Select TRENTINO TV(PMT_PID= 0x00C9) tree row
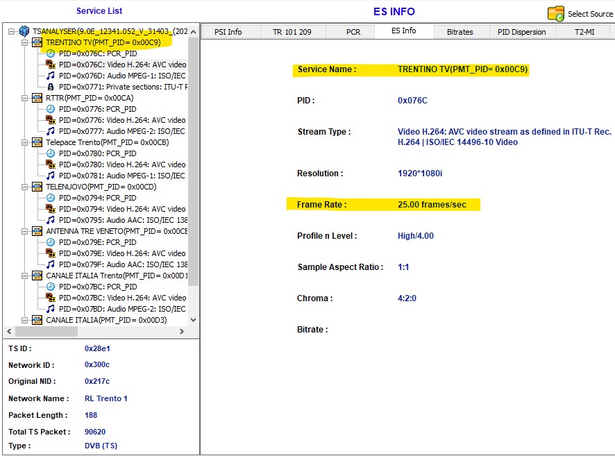 103,42
